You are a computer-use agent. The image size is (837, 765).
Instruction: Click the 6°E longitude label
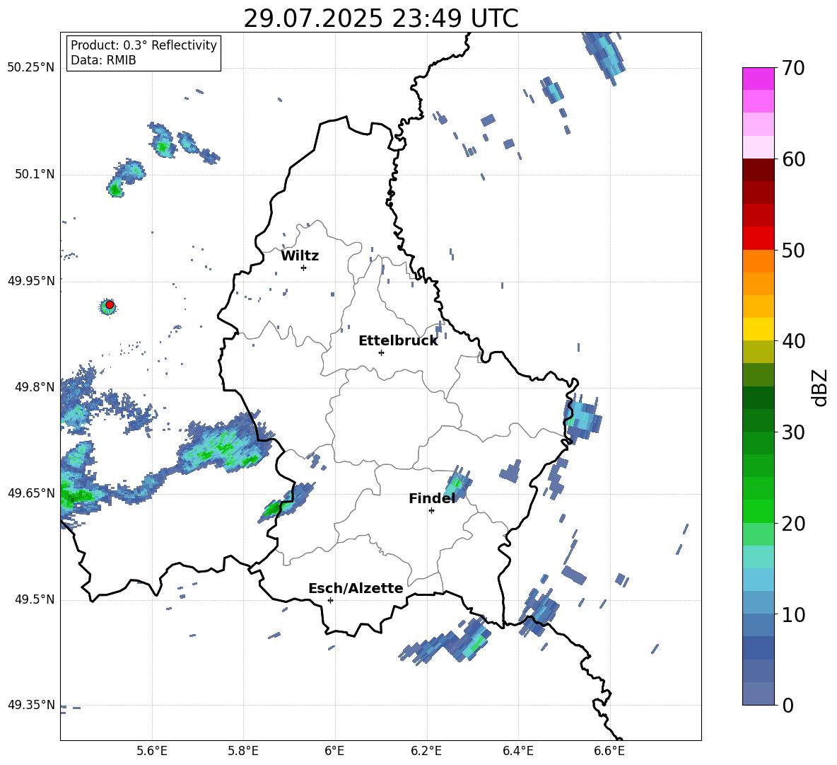tap(334, 751)
